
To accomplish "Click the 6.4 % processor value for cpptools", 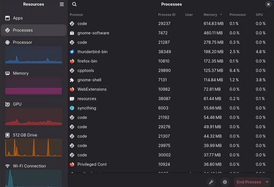I will coord(234,70).
